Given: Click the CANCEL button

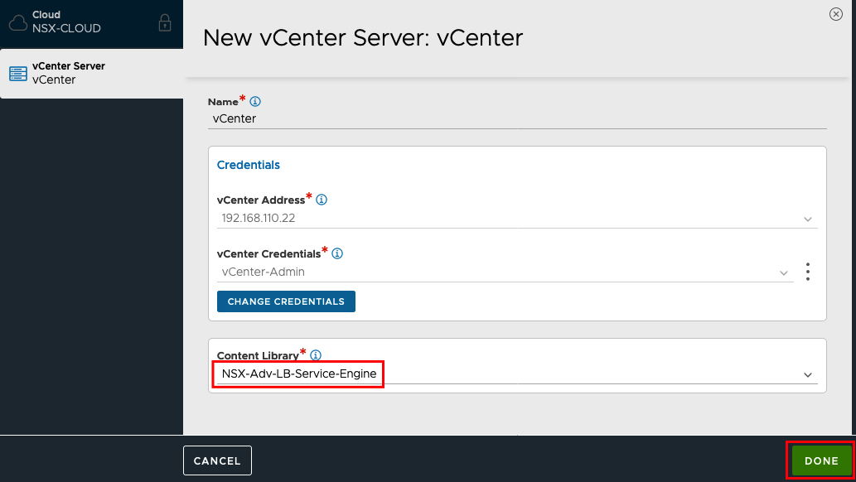Looking at the screenshot, I should coord(217,460).
